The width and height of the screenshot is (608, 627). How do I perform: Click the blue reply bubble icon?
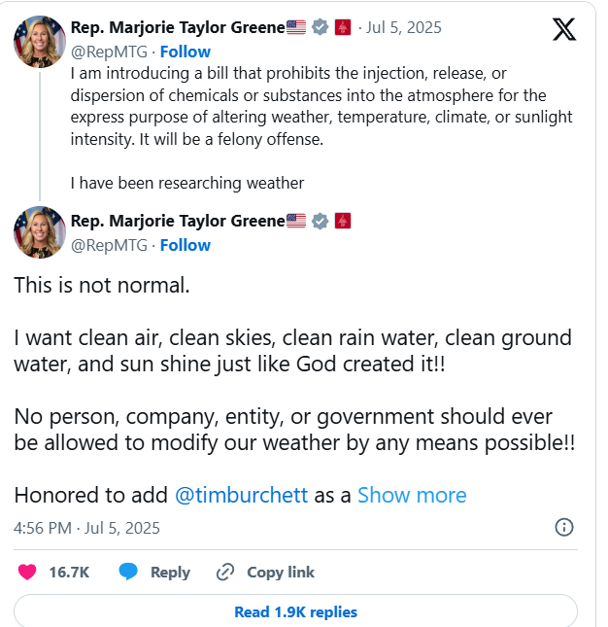(x=128, y=573)
